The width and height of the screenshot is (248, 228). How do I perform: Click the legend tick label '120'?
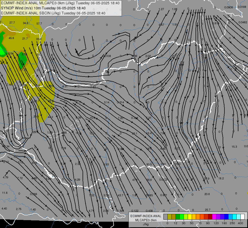point(216,223)
